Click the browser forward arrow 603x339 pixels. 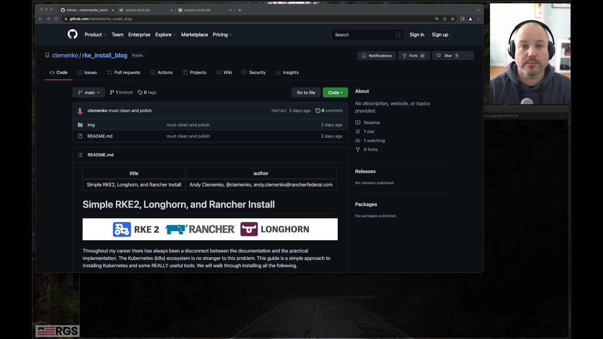point(48,19)
